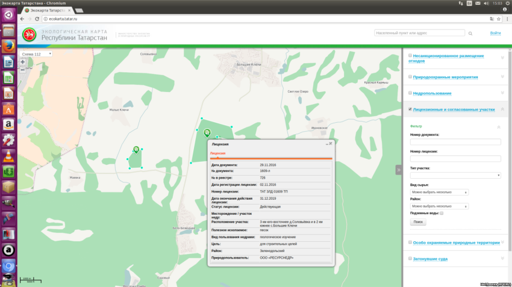Collapse the right sidebar with the arrow handle
The width and height of the screenshot is (512, 287).
click(x=398, y=170)
